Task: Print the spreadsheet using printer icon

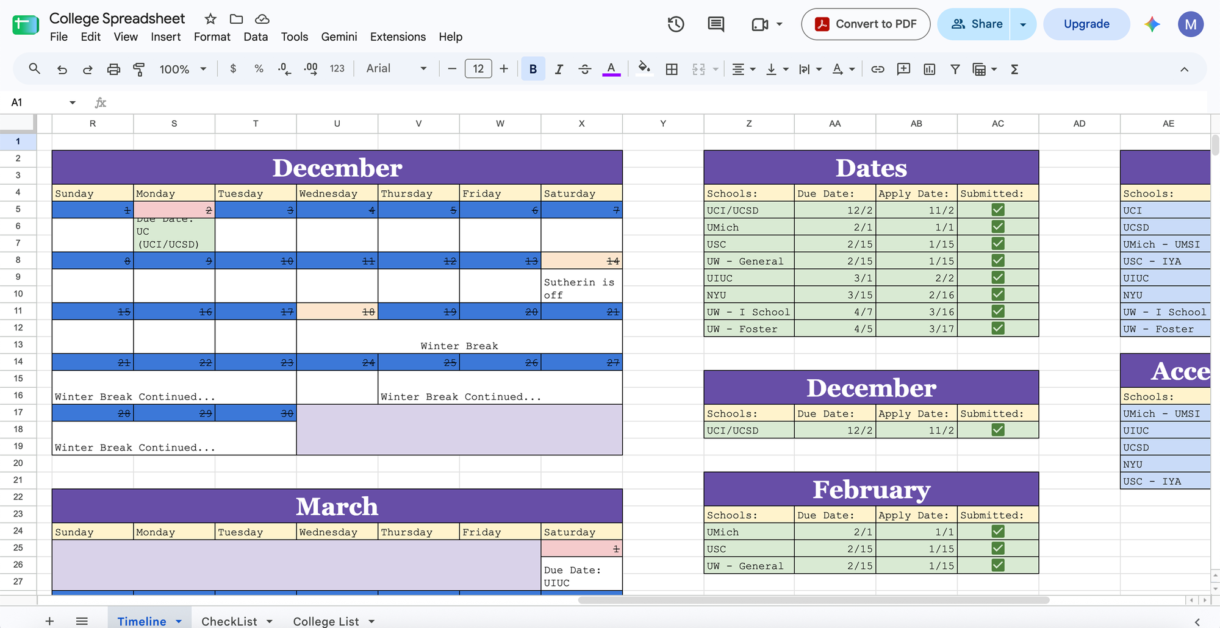Action: (x=113, y=70)
